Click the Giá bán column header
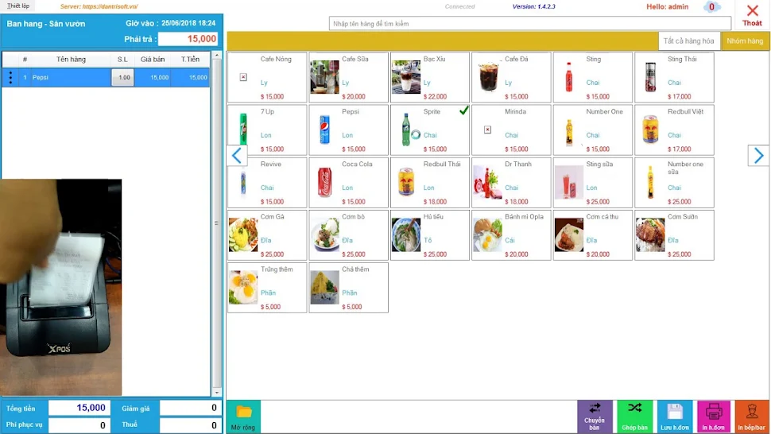771x434 pixels. pos(153,60)
